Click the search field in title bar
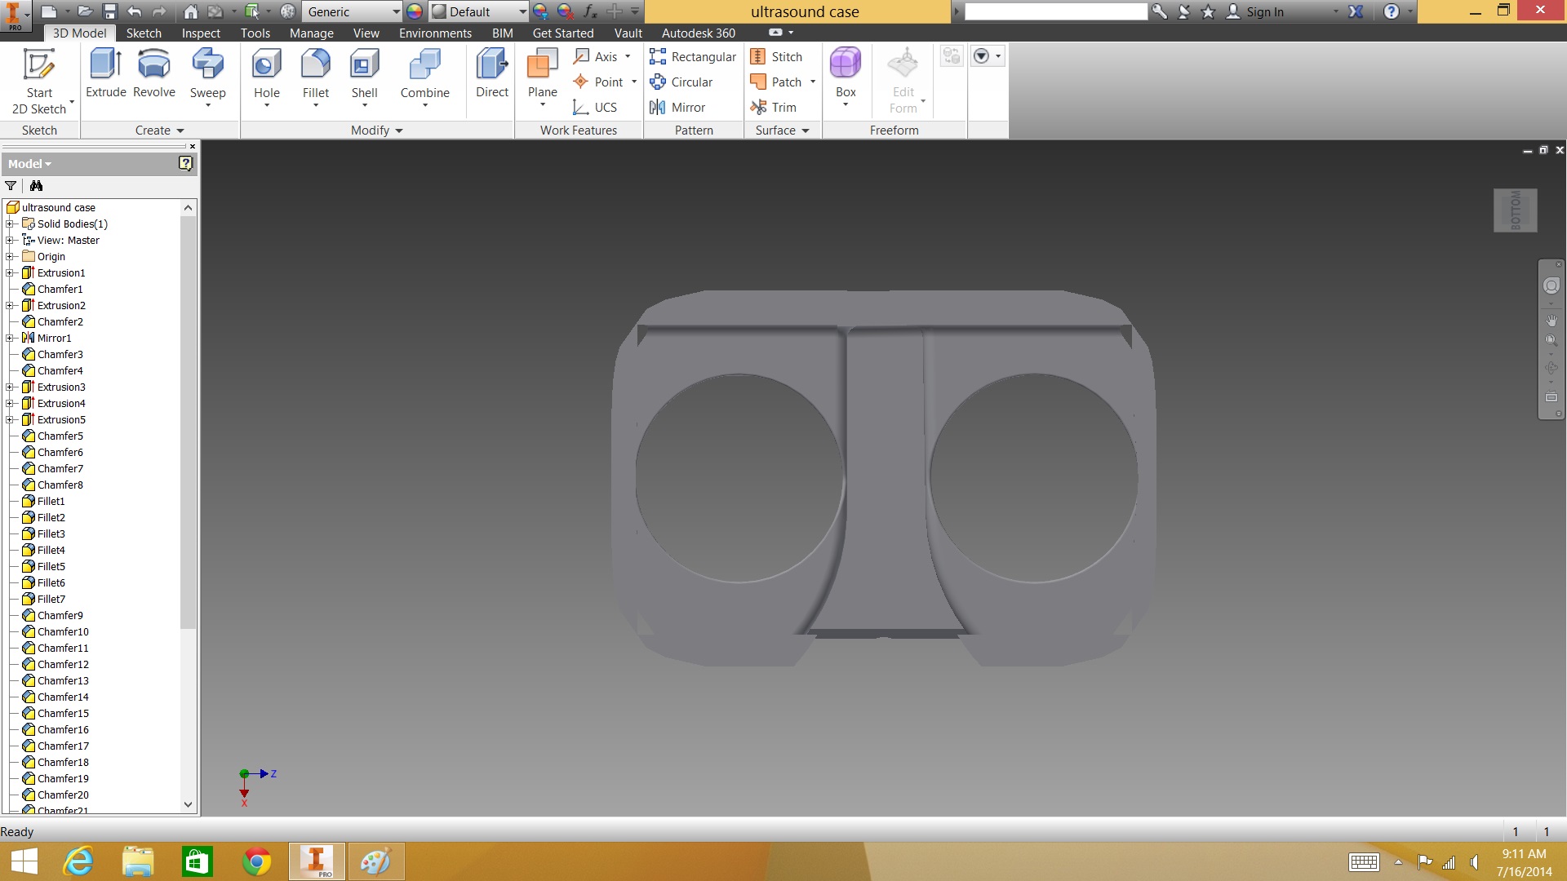The image size is (1567, 881). 1056,11
